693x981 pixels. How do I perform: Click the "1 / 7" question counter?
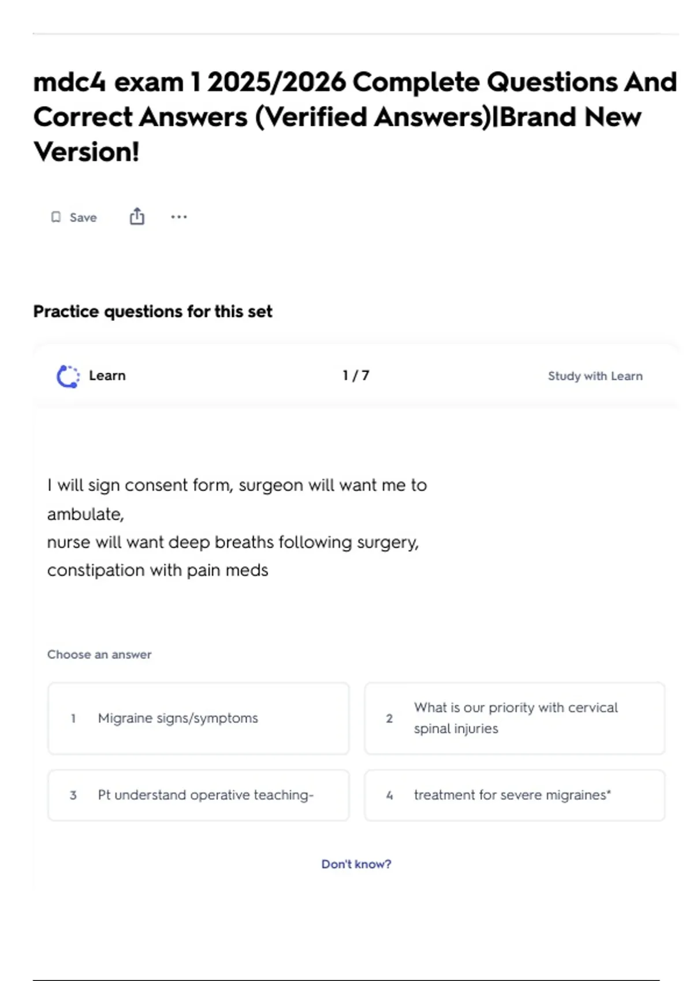tap(356, 376)
